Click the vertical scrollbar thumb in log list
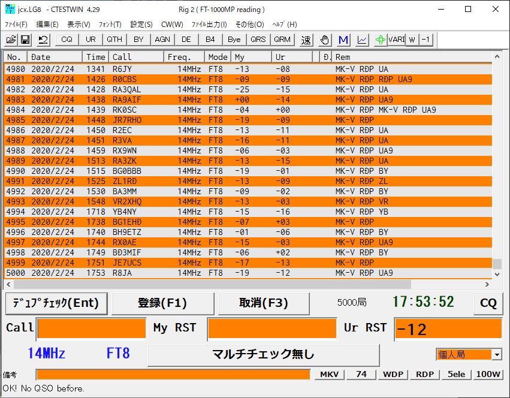Image resolution: width=510 pixels, height=398 pixels. pos(496,264)
